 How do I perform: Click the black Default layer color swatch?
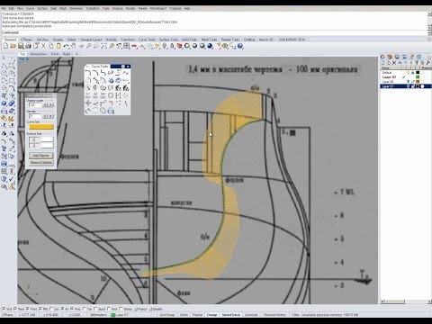coord(418,73)
